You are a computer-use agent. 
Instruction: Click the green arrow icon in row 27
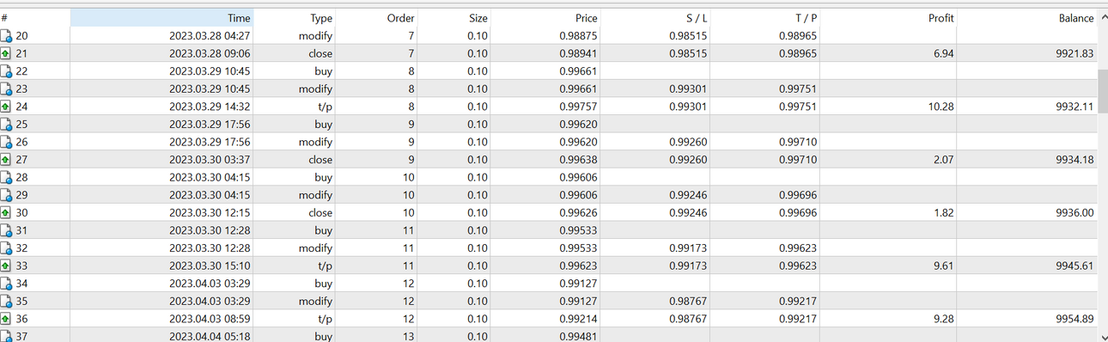tap(6, 160)
